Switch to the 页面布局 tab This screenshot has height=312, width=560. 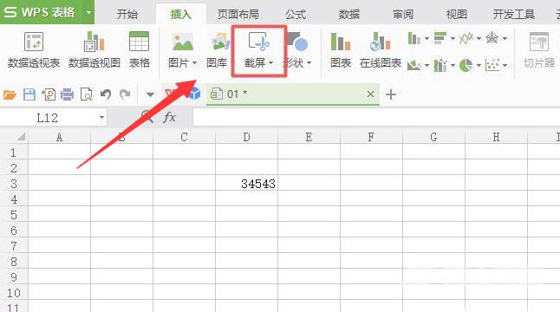coord(238,14)
